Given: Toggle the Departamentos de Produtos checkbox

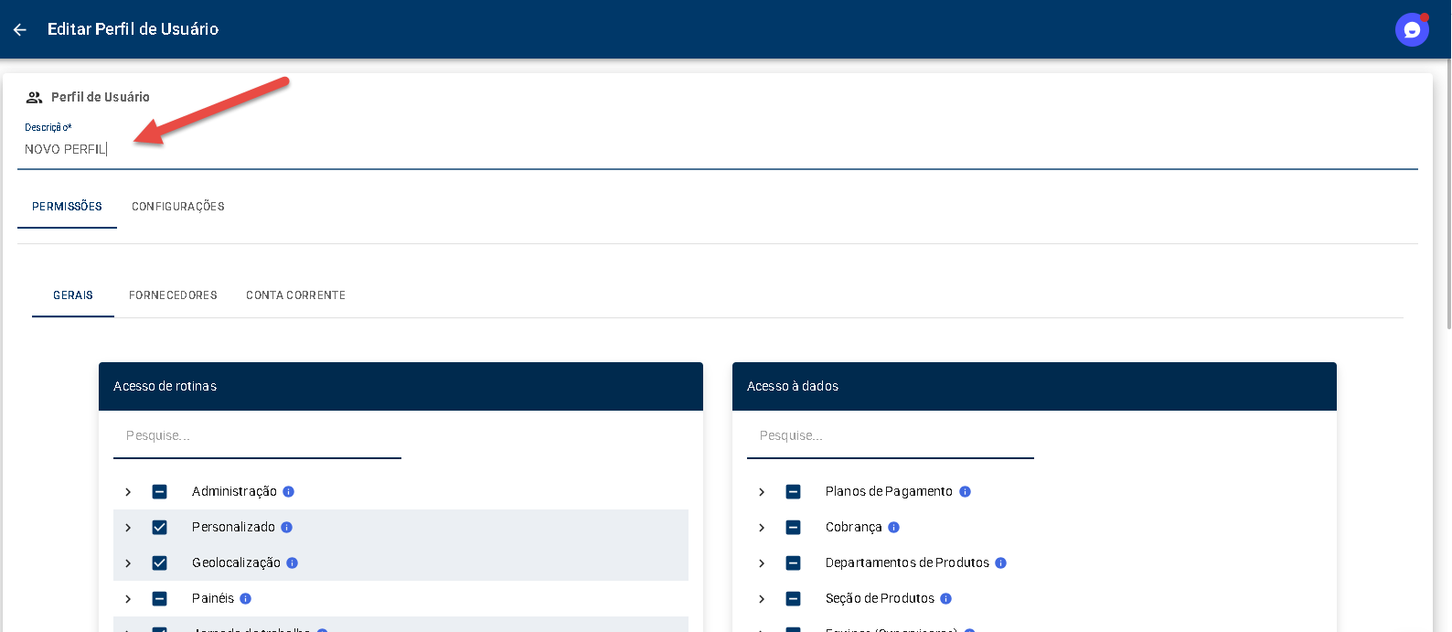Looking at the screenshot, I should tap(793, 563).
